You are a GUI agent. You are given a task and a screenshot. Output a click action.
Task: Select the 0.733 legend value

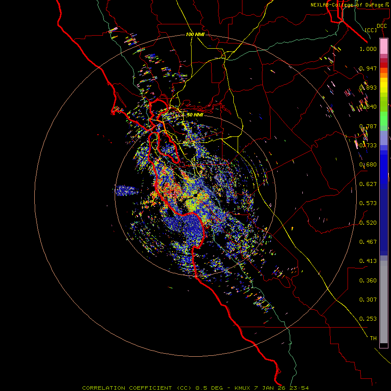(368, 146)
